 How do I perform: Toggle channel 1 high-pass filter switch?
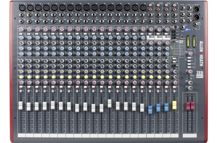[x=21, y=34]
